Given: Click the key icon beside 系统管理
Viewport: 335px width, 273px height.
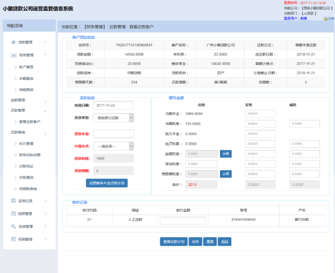Looking at the screenshot, I should (13, 226).
